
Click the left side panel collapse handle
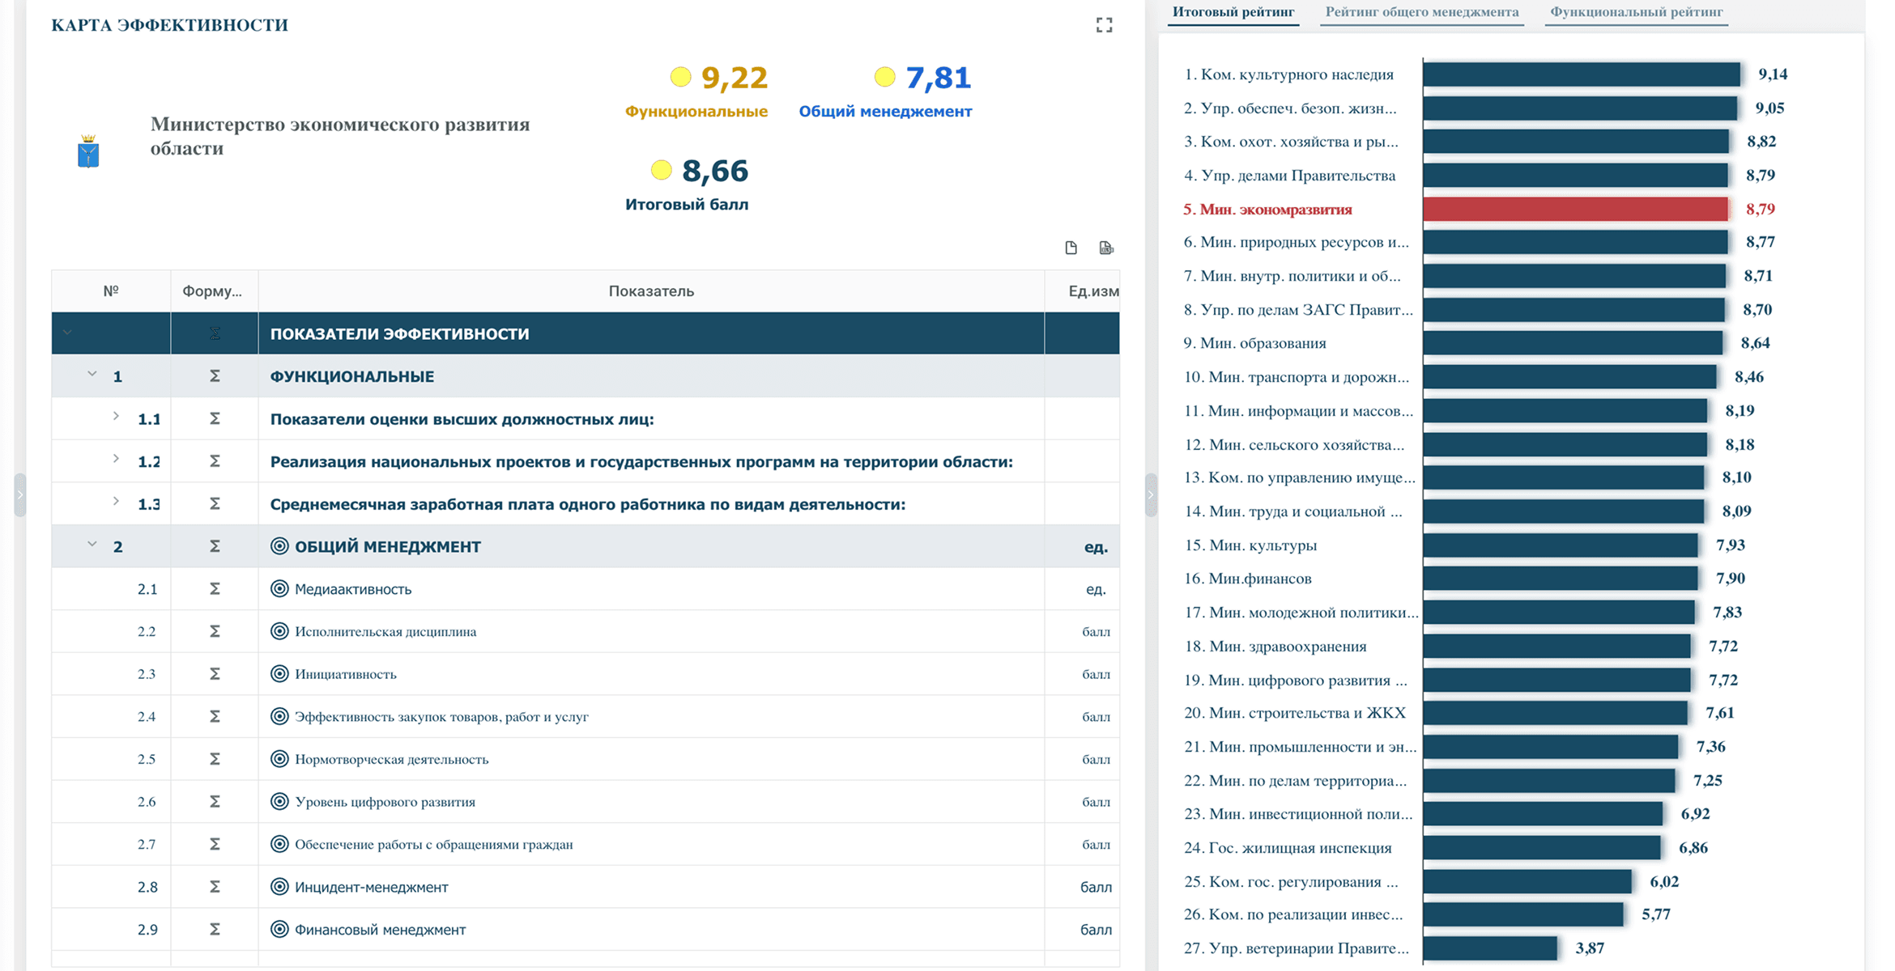(x=20, y=494)
